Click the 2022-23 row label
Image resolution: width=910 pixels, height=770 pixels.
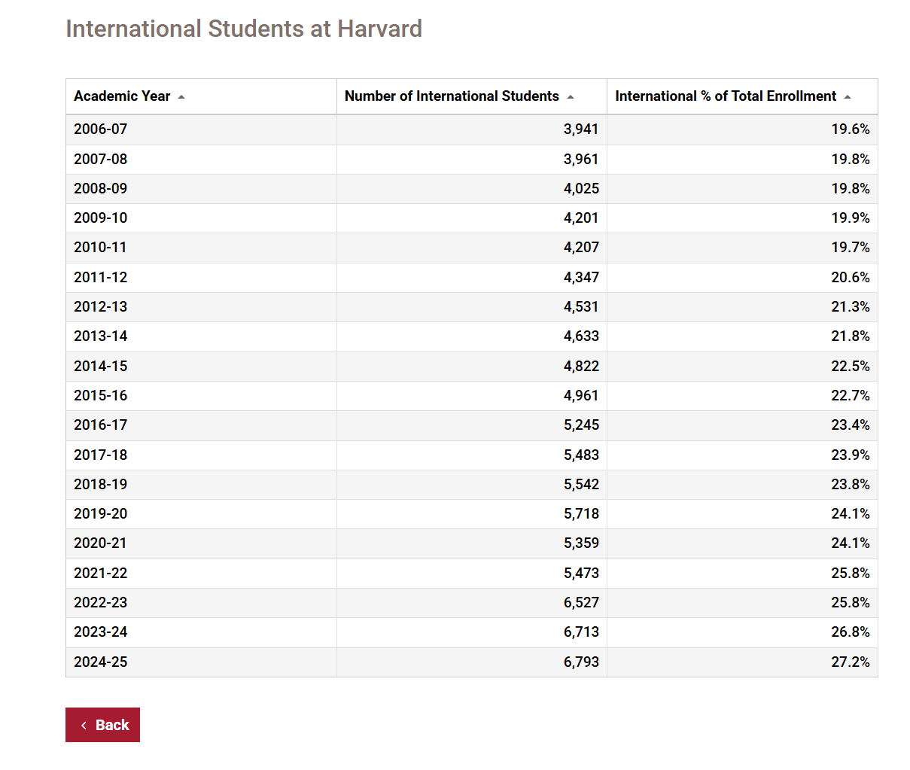click(x=101, y=603)
